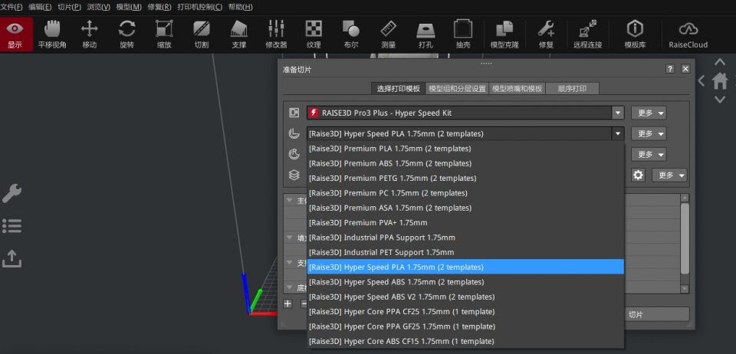Select the 缩放 scale tool
736x354 pixels.
pos(164,34)
